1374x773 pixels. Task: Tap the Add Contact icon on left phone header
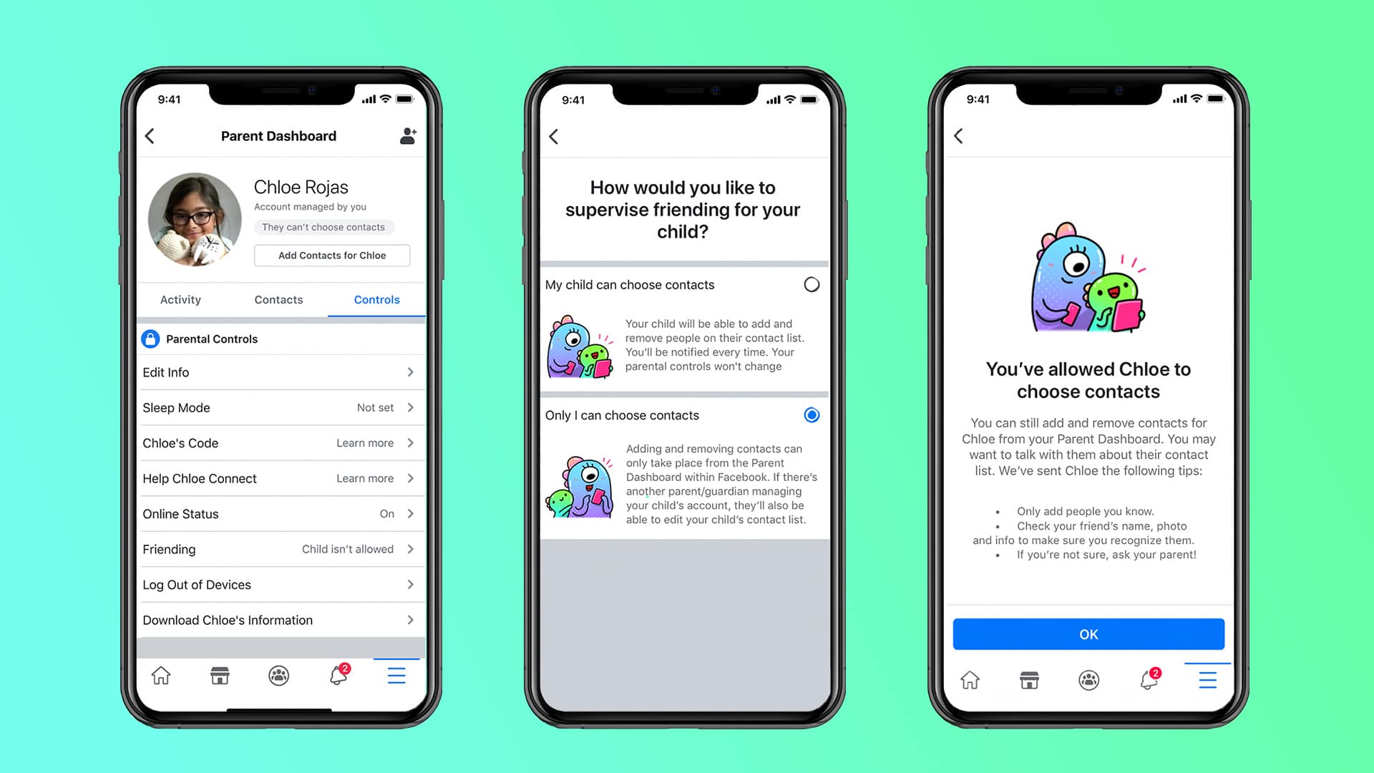pyautogui.click(x=408, y=135)
